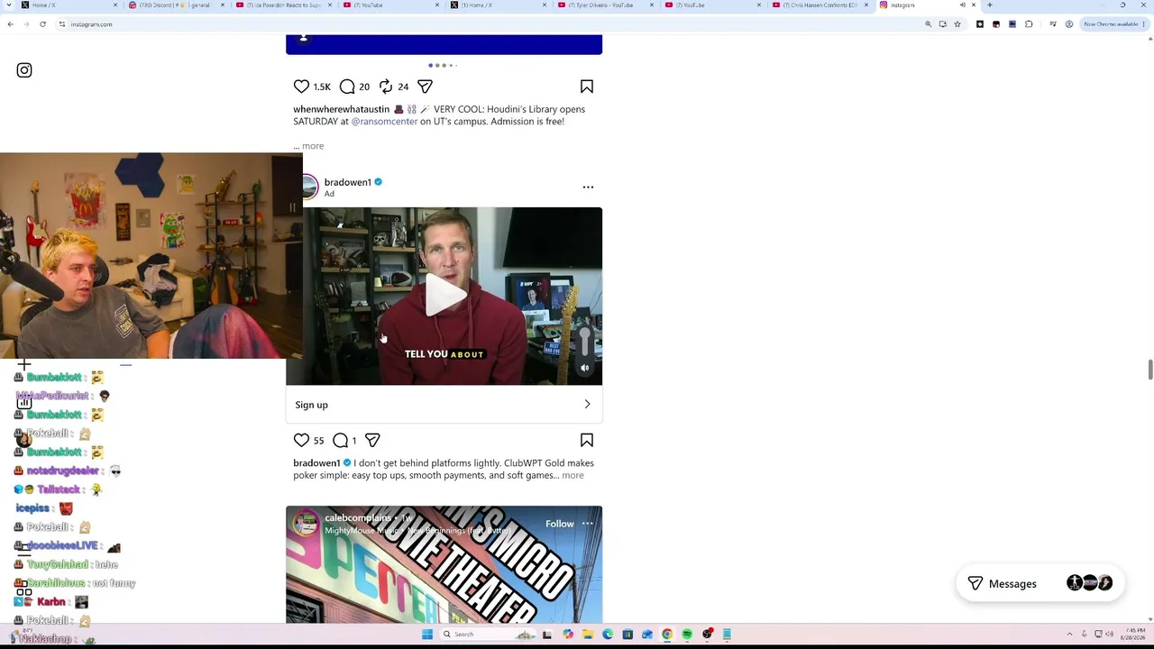Like the bradowen1 ad with 55 likes
The height and width of the screenshot is (649, 1154).
tap(301, 440)
